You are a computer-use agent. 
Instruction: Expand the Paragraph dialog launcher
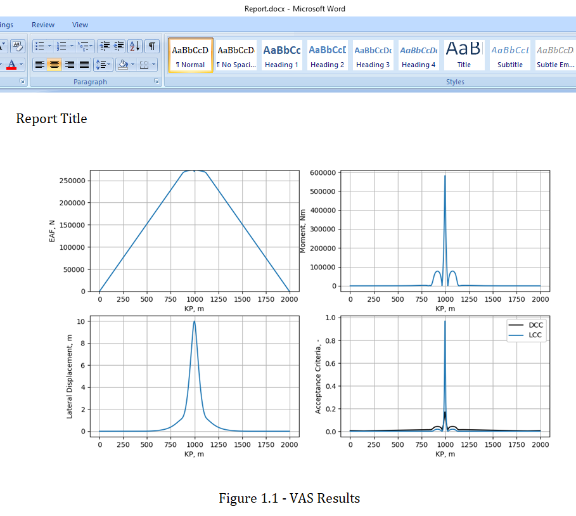pyautogui.click(x=156, y=81)
